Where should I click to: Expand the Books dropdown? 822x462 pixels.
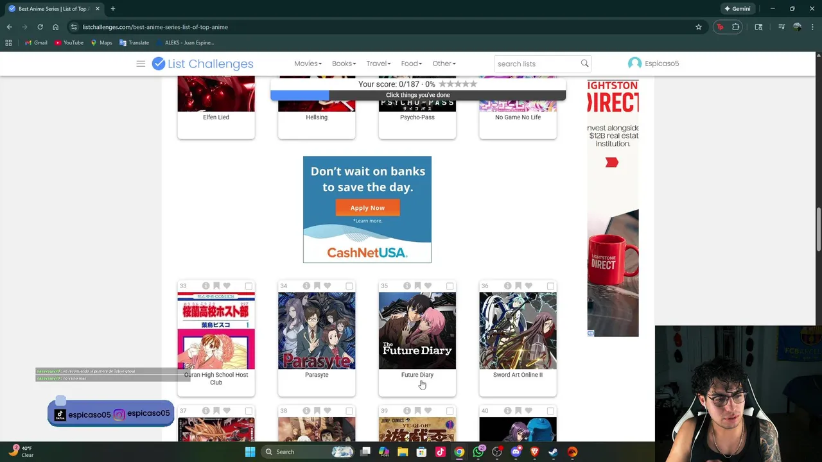(x=344, y=64)
